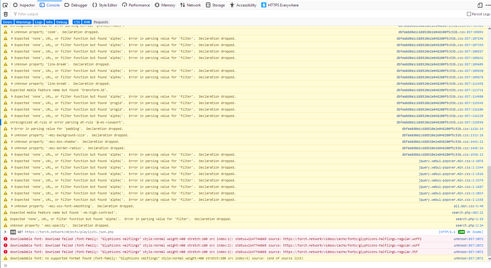The width and height of the screenshot is (491, 268).
Task: Open source link jquery.webui-popover.min.css:1:1076
Action: click(451, 161)
